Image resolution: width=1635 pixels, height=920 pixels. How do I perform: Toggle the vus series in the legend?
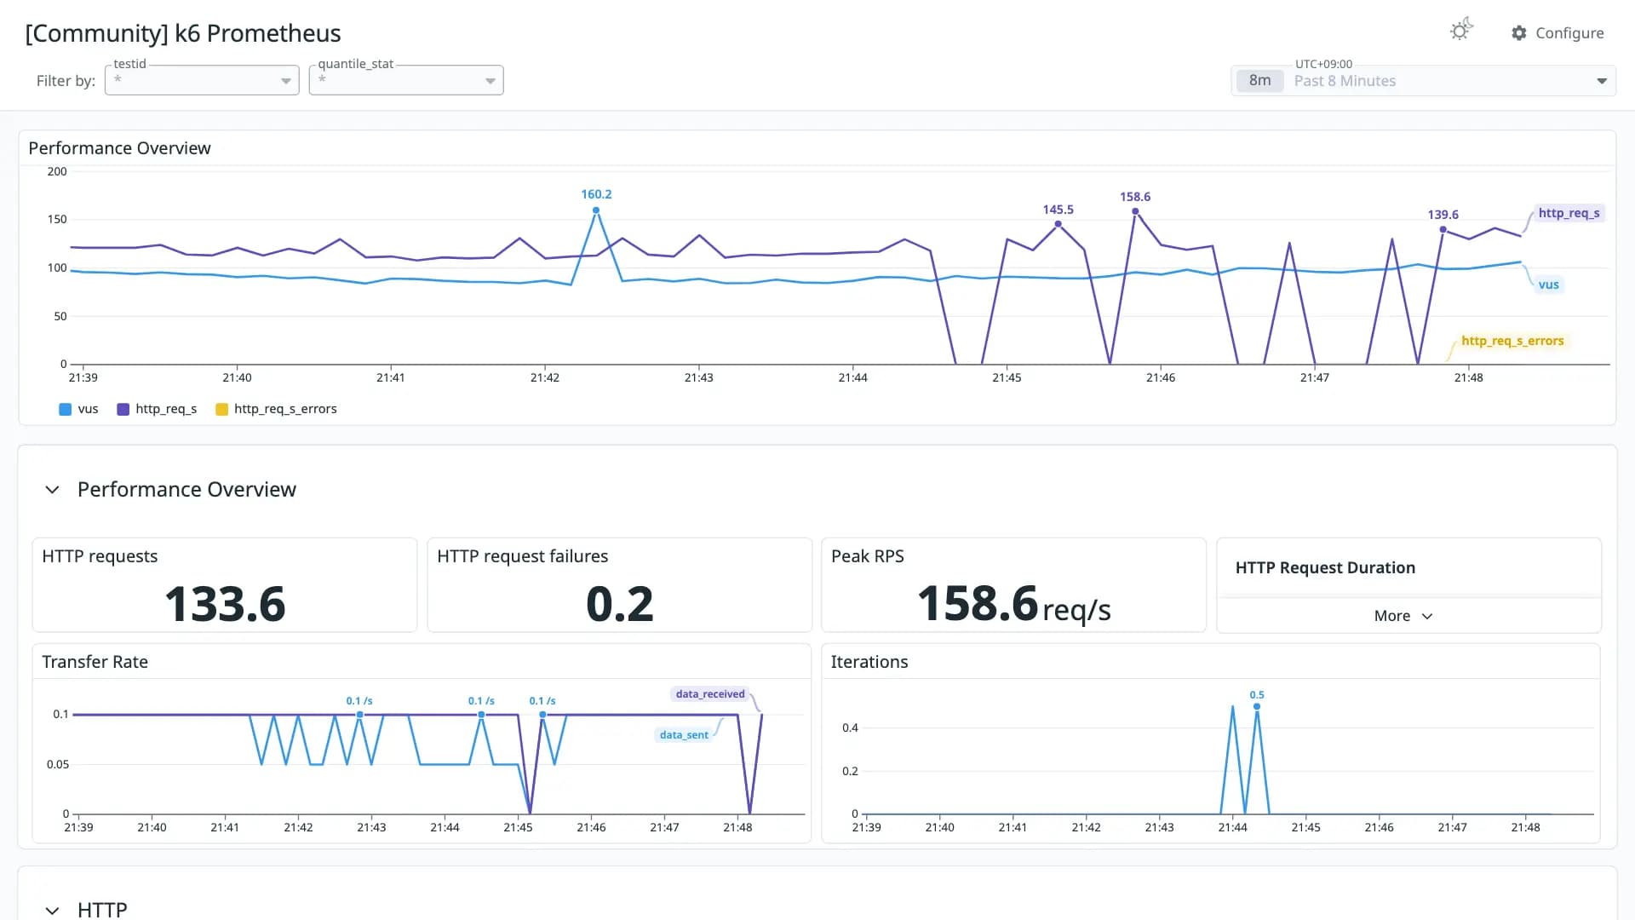point(78,409)
